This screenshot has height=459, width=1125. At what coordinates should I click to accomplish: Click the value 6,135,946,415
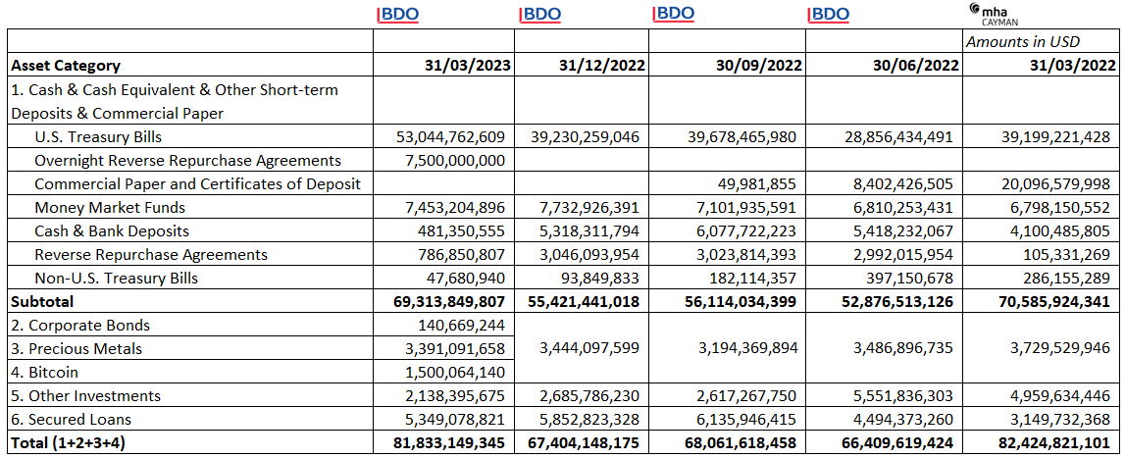pyautogui.click(x=746, y=420)
